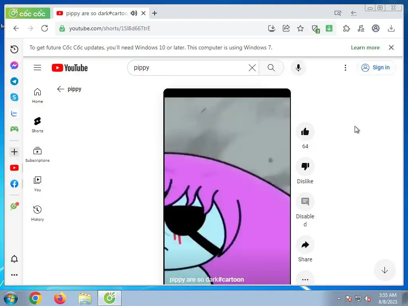Bookmark this page with star icon
Screen dimensions: 408x306
(x=300, y=28)
